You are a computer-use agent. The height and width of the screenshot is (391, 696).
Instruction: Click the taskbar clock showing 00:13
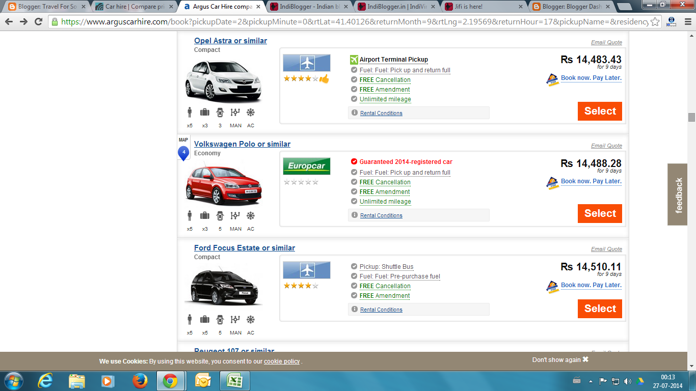[667, 377]
